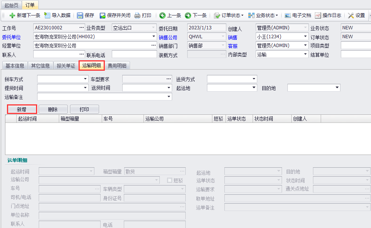Click the 新增 button above the grid
Screen dimensions: 371x228
tap(22, 109)
